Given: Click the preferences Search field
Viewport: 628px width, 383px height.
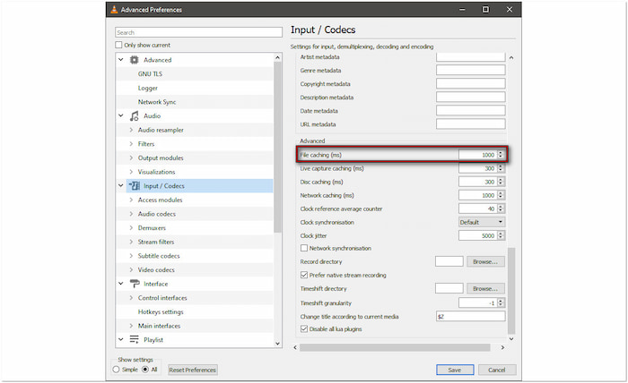Looking at the screenshot, I should pyautogui.click(x=198, y=32).
